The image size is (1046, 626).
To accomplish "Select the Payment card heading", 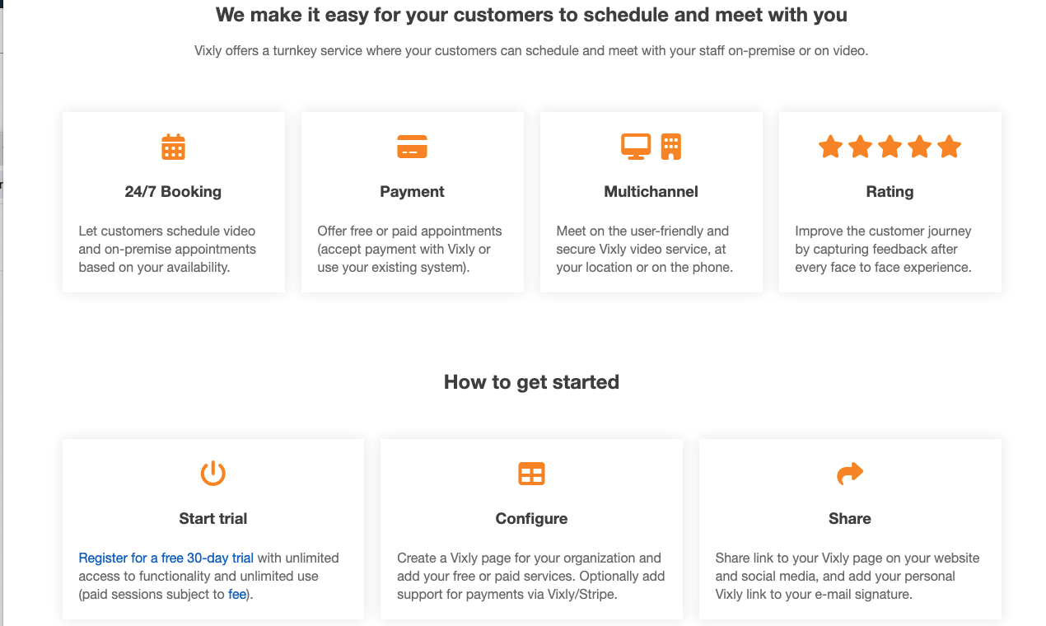I will [x=412, y=191].
